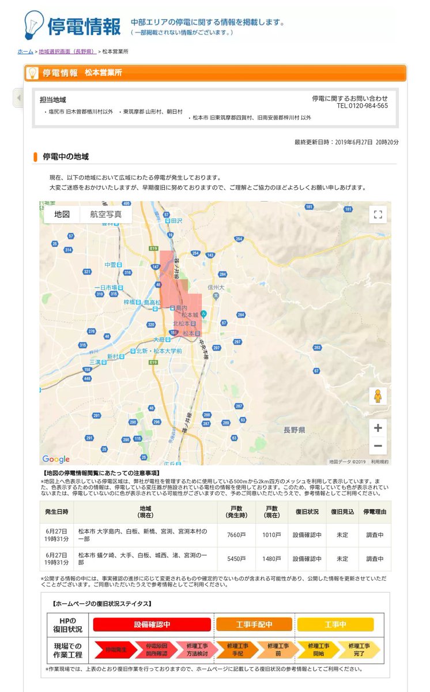Click the 修理工事手配 step arrow
The height and width of the screenshot is (692, 430).
pos(237,650)
